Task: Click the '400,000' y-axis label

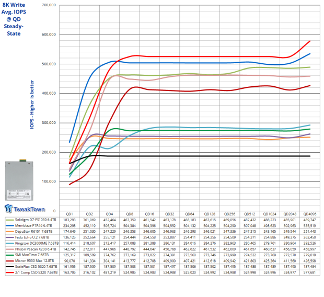Action: click(49, 93)
